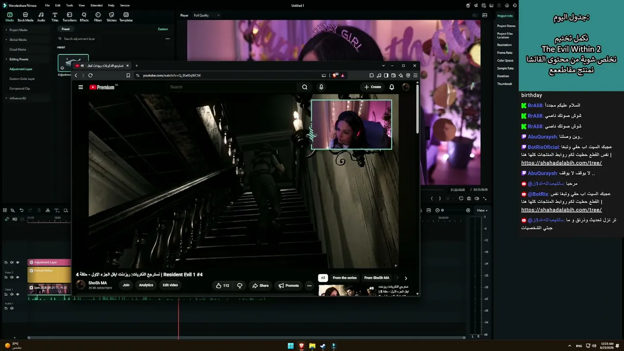
Task: Click the Filmora timeline horizontal scrollbar
Action: click(x=247, y=337)
